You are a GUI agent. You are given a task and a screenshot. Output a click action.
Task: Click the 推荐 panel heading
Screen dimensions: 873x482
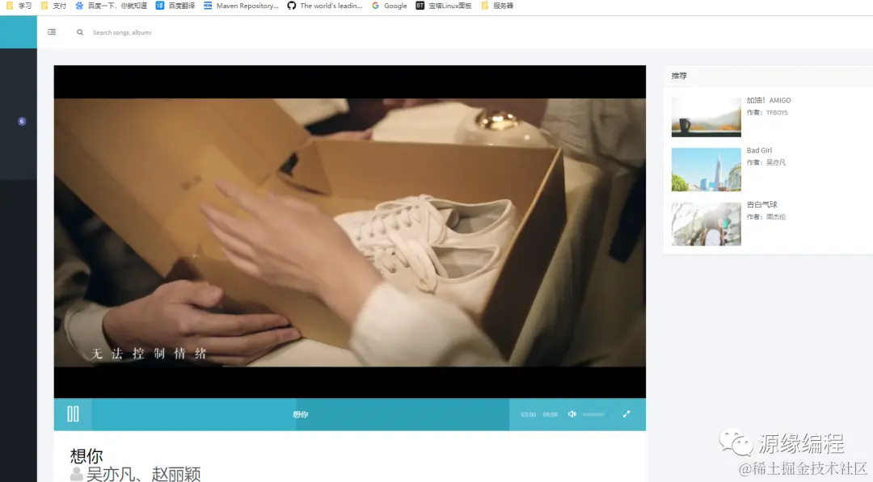(679, 76)
